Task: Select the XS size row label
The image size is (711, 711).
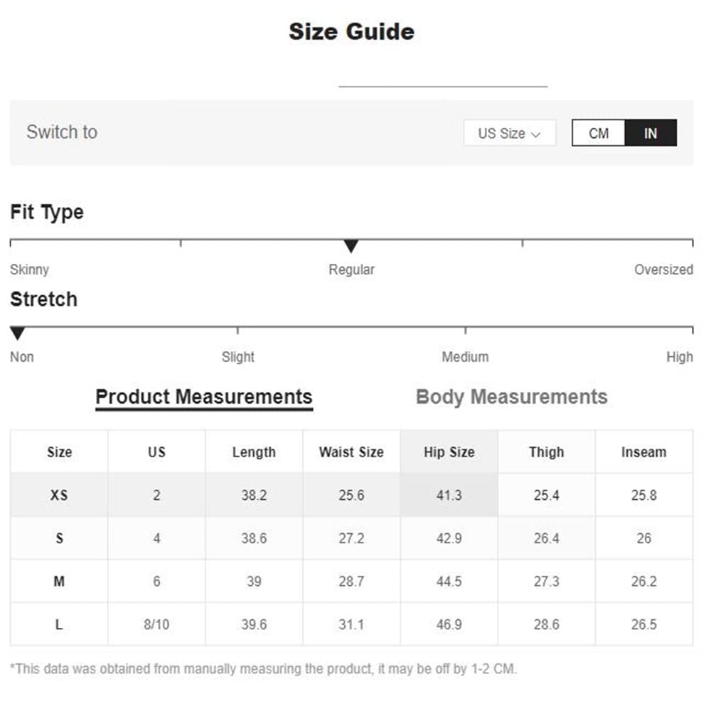Action: (x=59, y=495)
